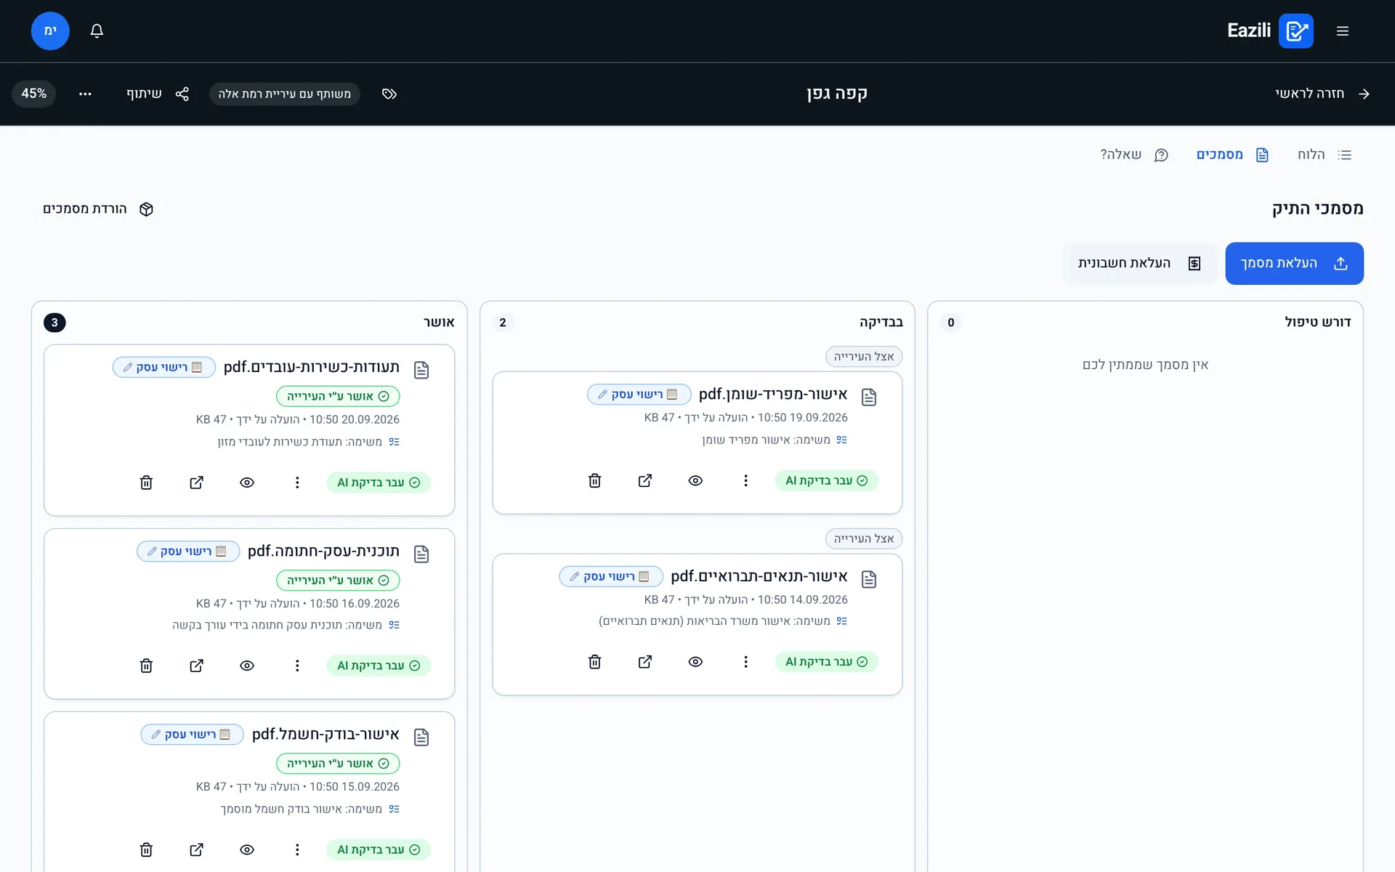The width and height of the screenshot is (1395, 872).
Task: Delete אישור-מפריד-שומן.pdf with trash icon
Action: (x=594, y=480)
